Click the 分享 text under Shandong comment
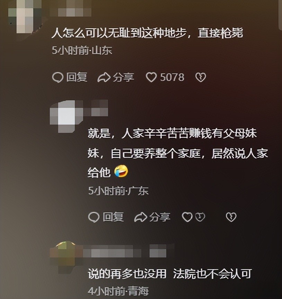 coord(123,78)
